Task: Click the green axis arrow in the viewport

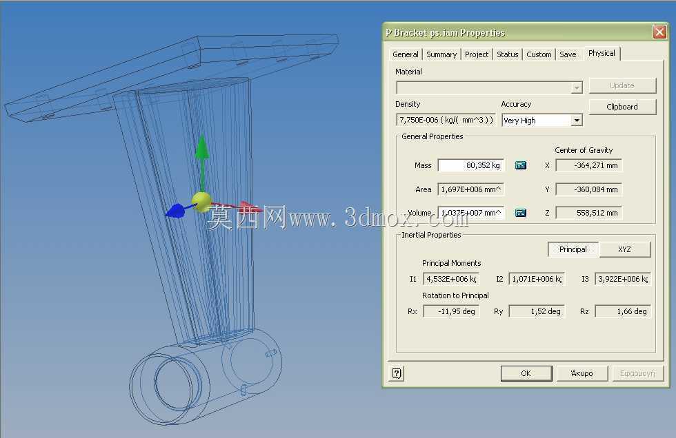Action: click(x=201, y=161)
